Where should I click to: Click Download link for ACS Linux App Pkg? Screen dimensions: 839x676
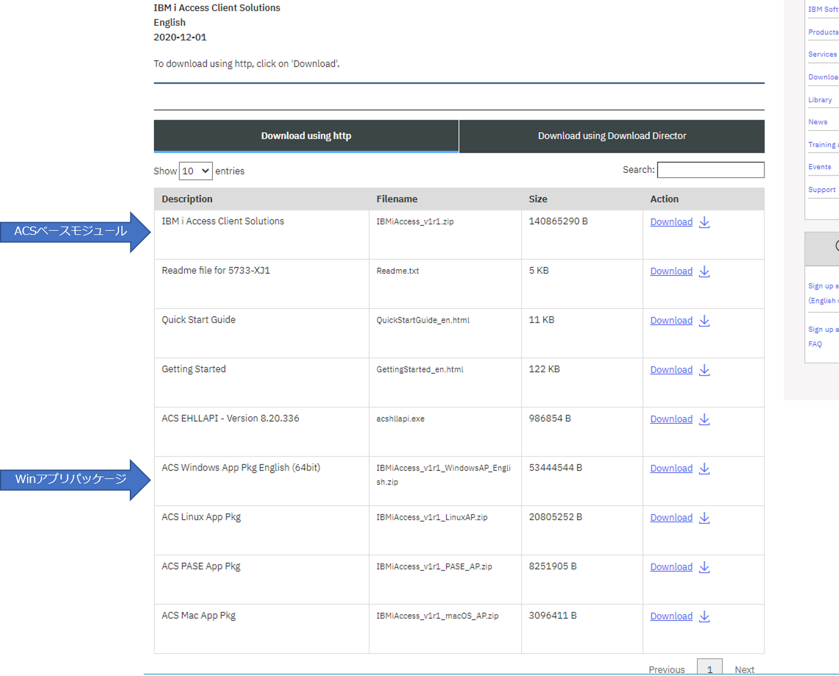[671, 518]
